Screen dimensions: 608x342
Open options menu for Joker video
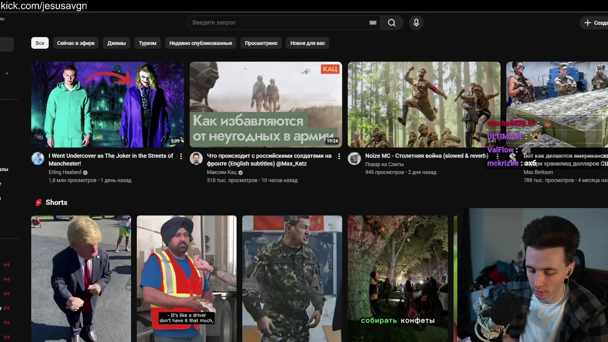[x=181, y=156]
